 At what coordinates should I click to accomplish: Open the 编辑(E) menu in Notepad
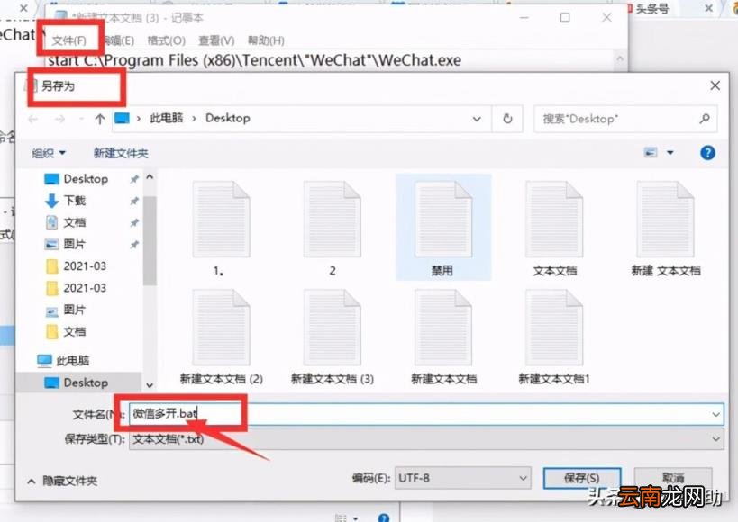coord(118,40)
